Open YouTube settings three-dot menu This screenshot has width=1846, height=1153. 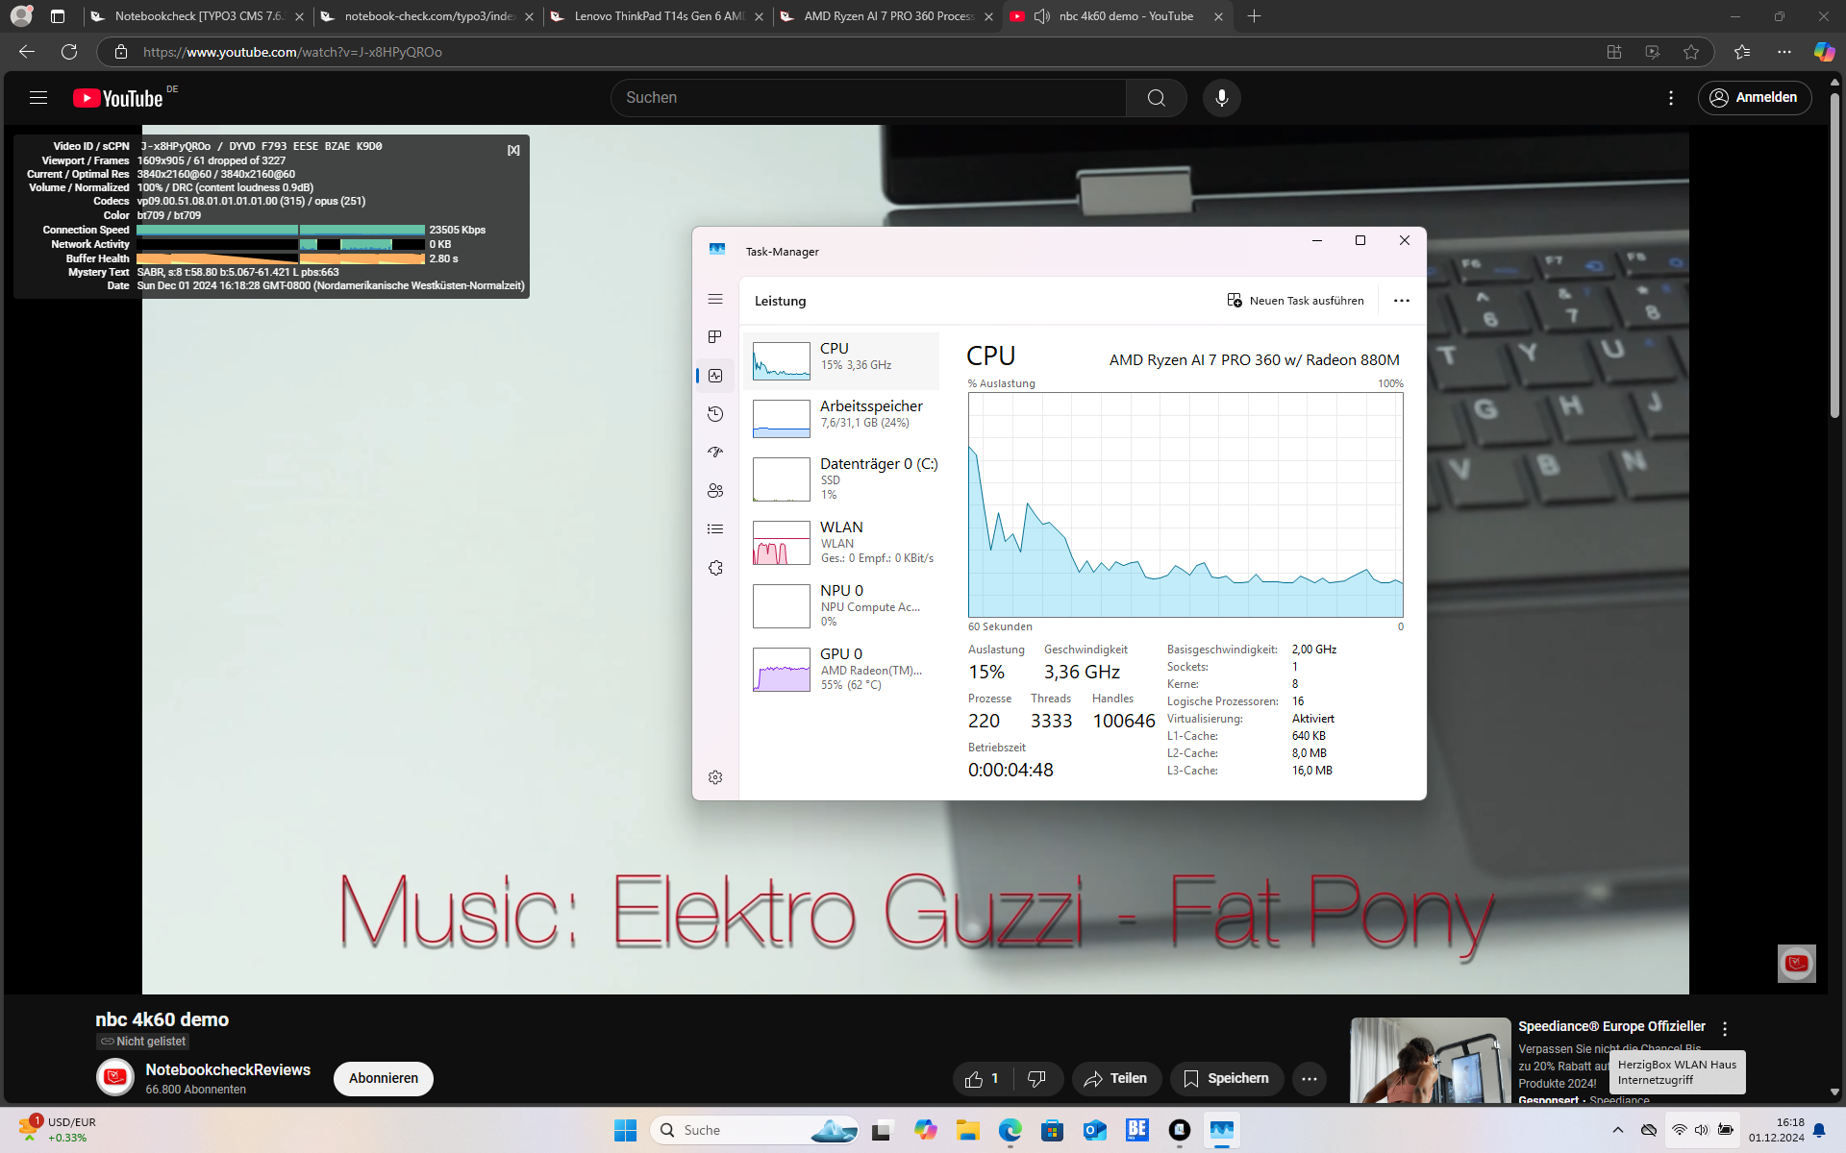coord(1671,97)
